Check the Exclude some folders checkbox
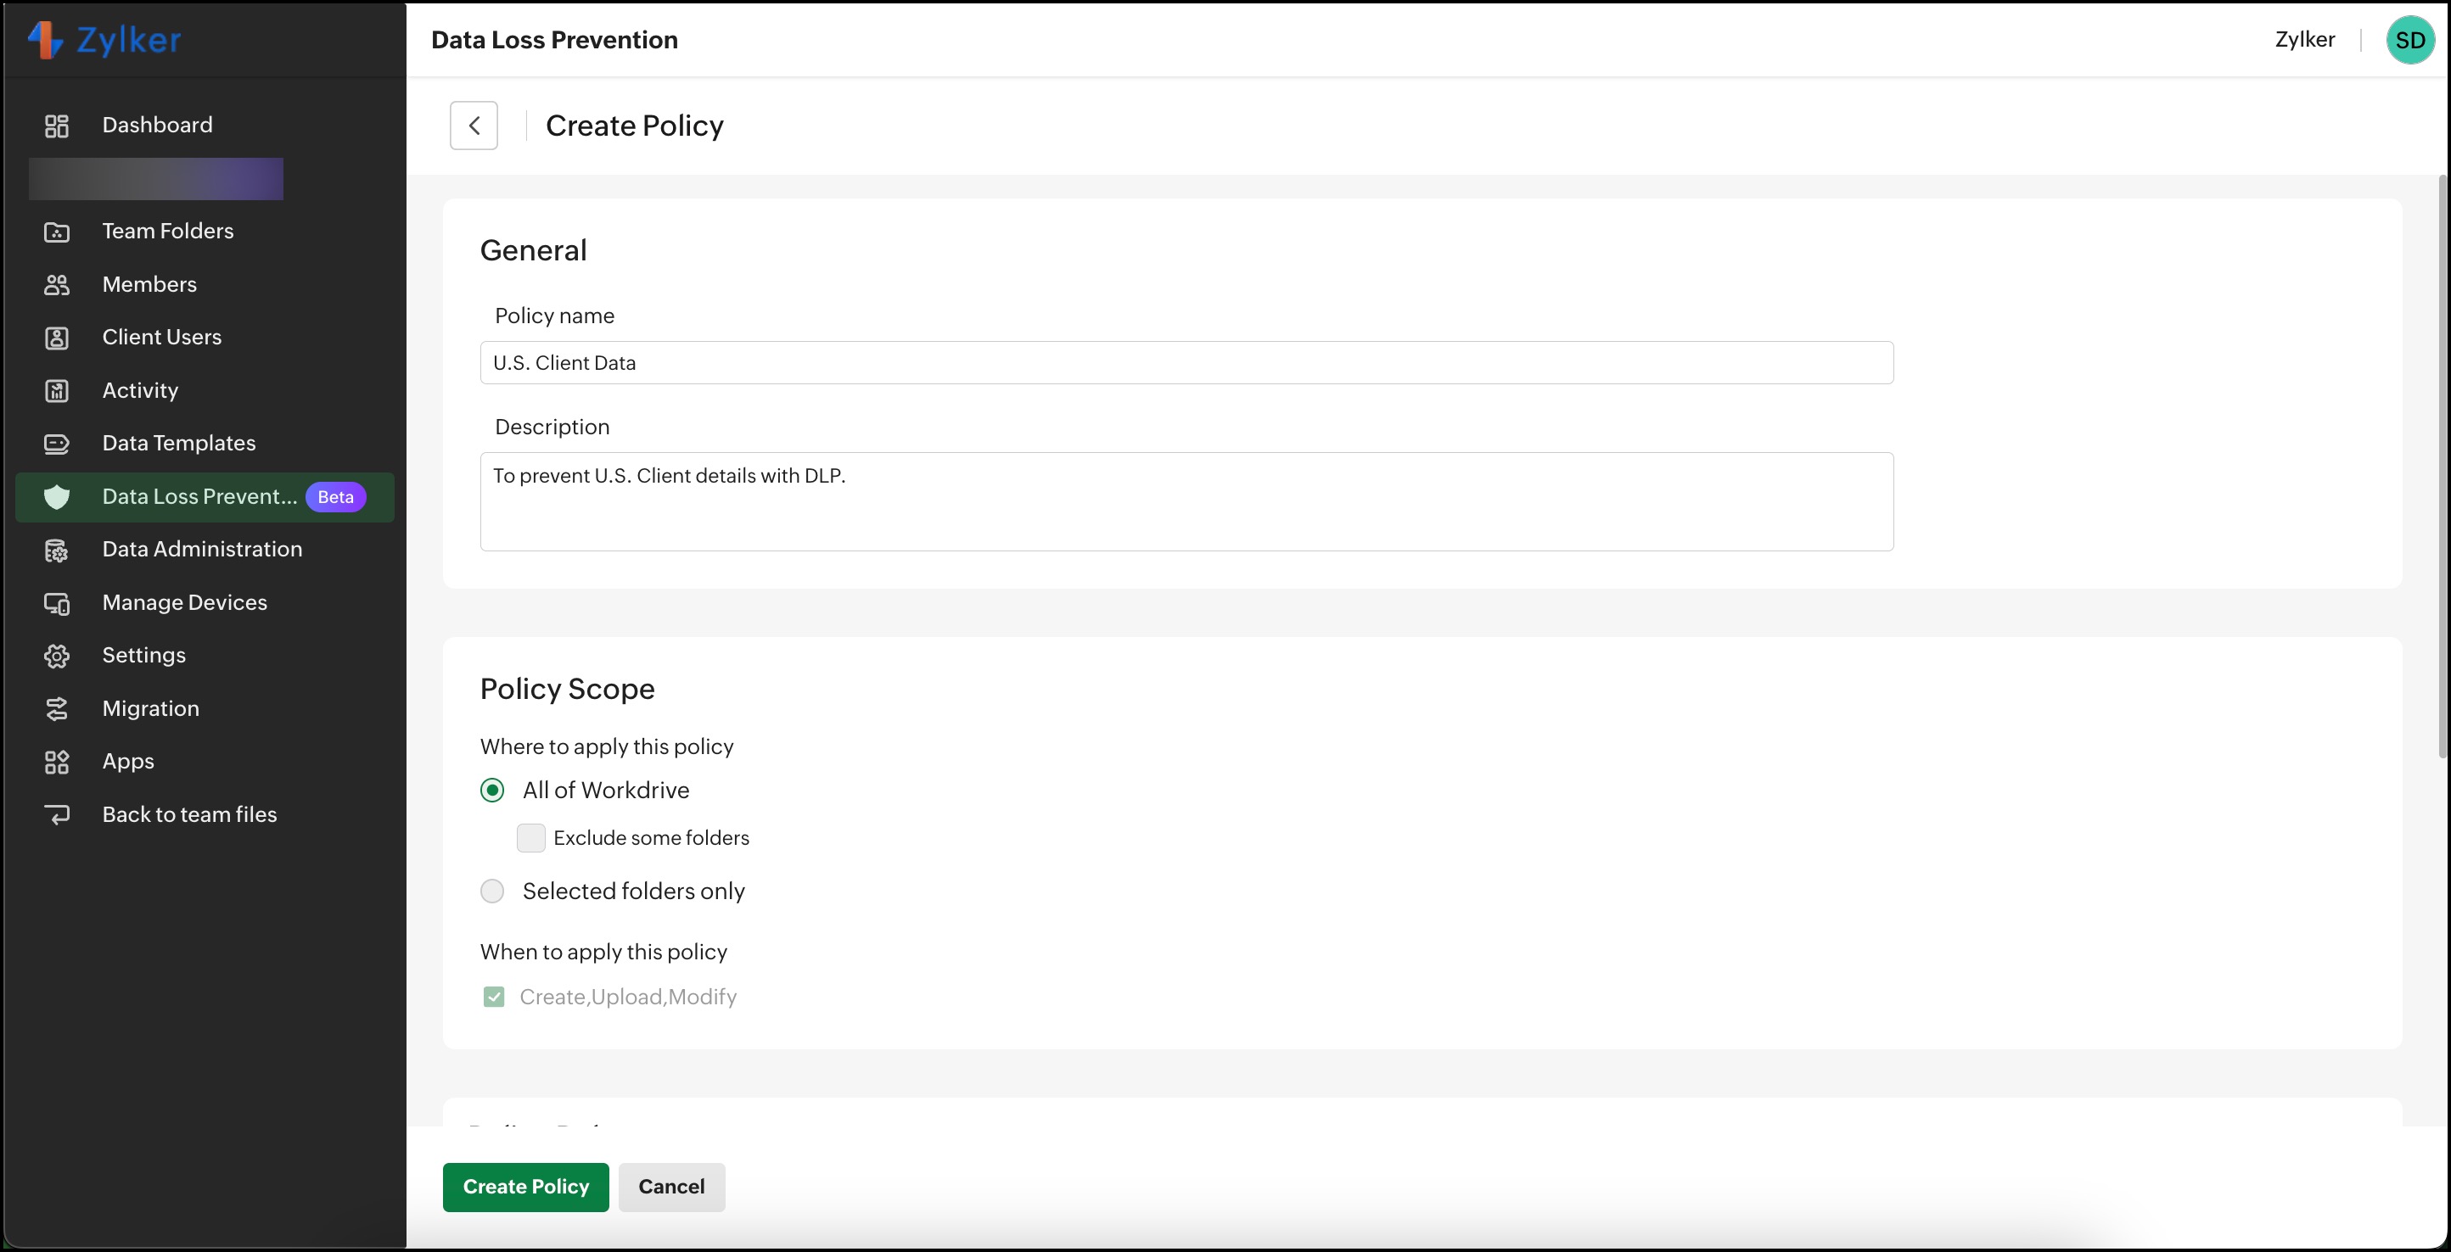 [531, 837]
